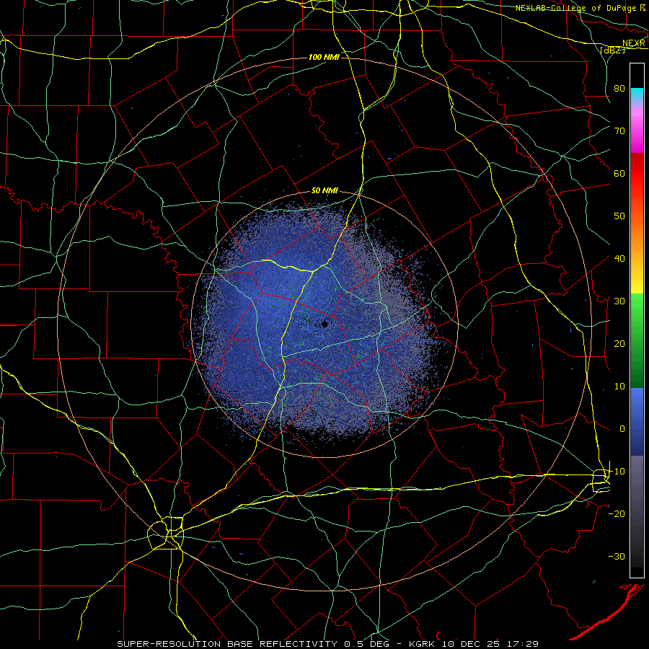Click the -20 value on reflectivity scale
Screen dimensions: 649x649
[617, 513]
